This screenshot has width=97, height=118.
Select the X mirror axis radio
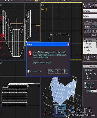click(86, 73)
